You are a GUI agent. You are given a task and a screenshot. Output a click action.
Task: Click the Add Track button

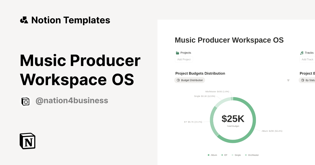click(307, 59)
